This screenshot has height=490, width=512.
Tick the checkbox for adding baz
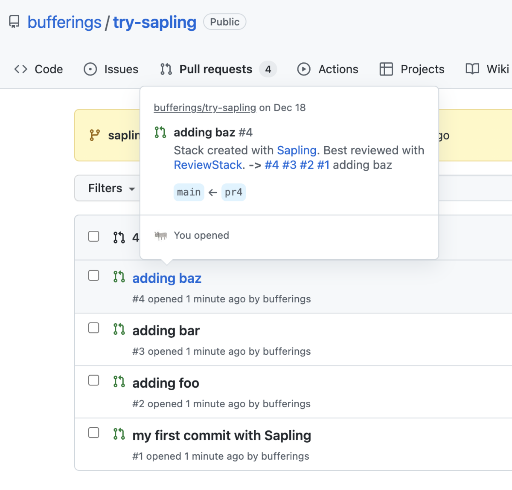94,275
